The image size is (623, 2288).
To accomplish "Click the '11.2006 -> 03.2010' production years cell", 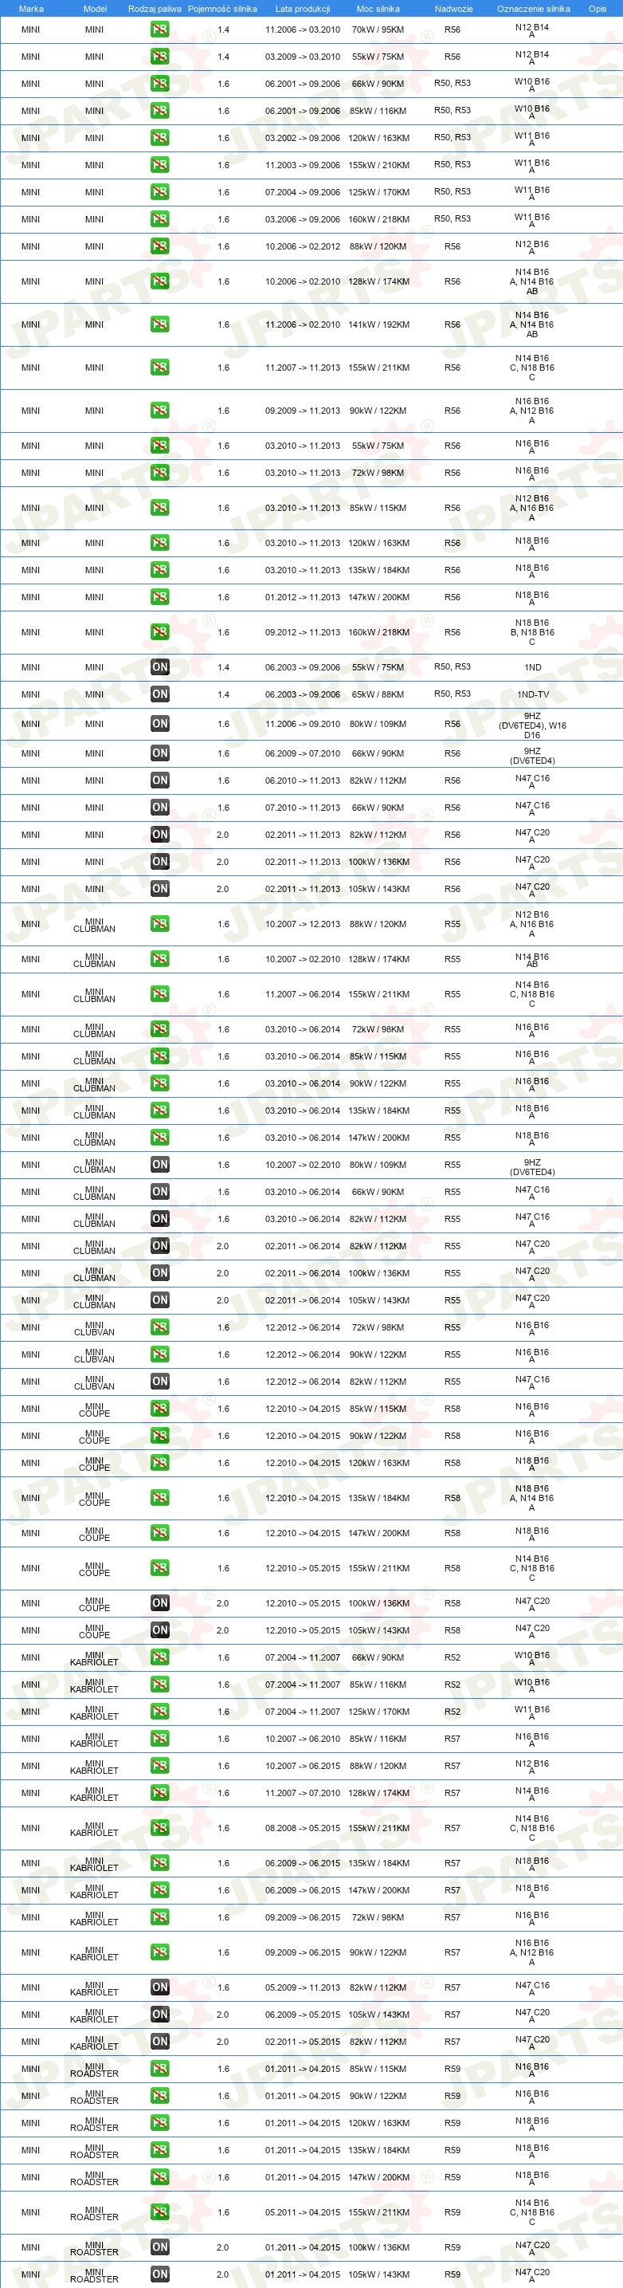I will 303,29.
